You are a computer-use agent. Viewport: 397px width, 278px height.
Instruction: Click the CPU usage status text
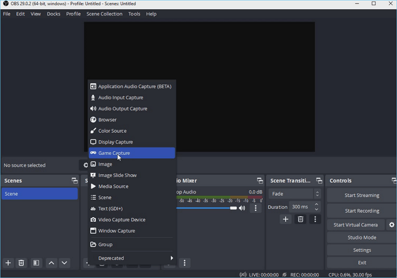tap(350, 275)
